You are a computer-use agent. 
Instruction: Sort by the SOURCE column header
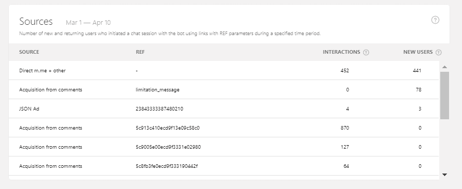[29, 52]
